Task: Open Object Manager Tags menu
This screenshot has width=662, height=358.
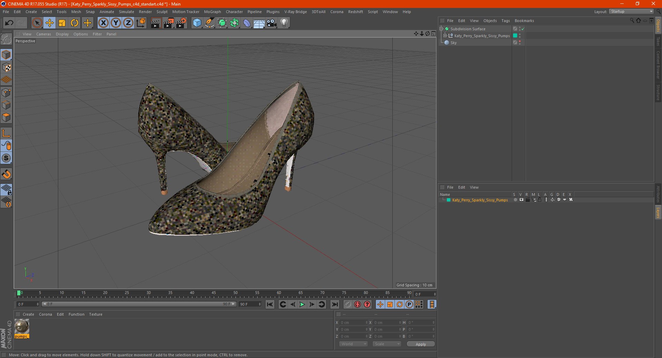Action: tap(505, 21)
